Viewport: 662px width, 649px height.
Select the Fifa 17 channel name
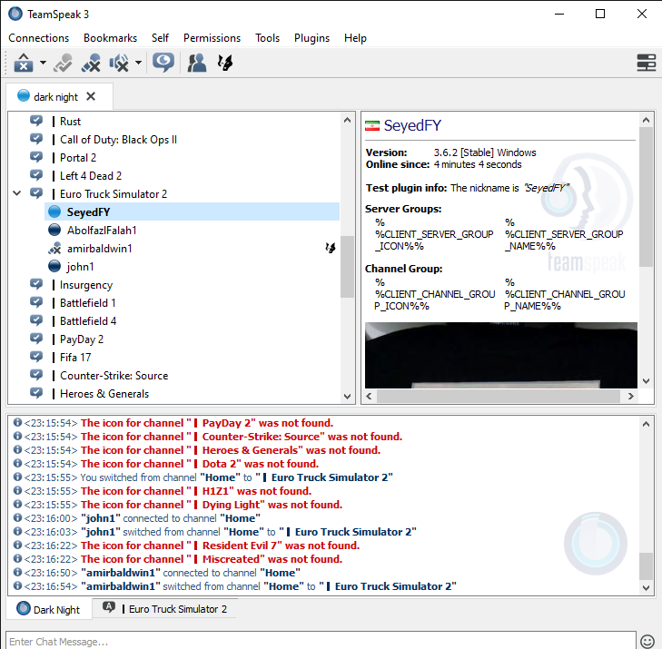tap(75, 358)
